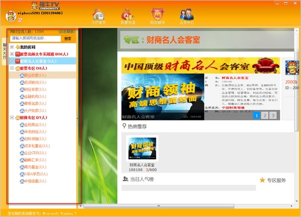This screenshot has height=217, width=301.
Task: Click the 搜索 search button
Action: click(x=68, y=39)
